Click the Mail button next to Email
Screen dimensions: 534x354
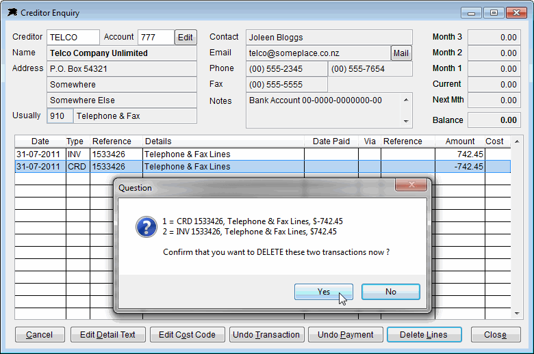[x=401, y=53]
